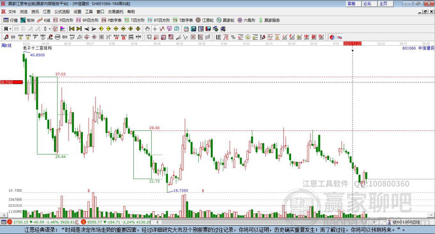Select the Gann fan lines tool
Image resolution: width=435 pixels, height=234 pixels.
(x=156, y=37)
